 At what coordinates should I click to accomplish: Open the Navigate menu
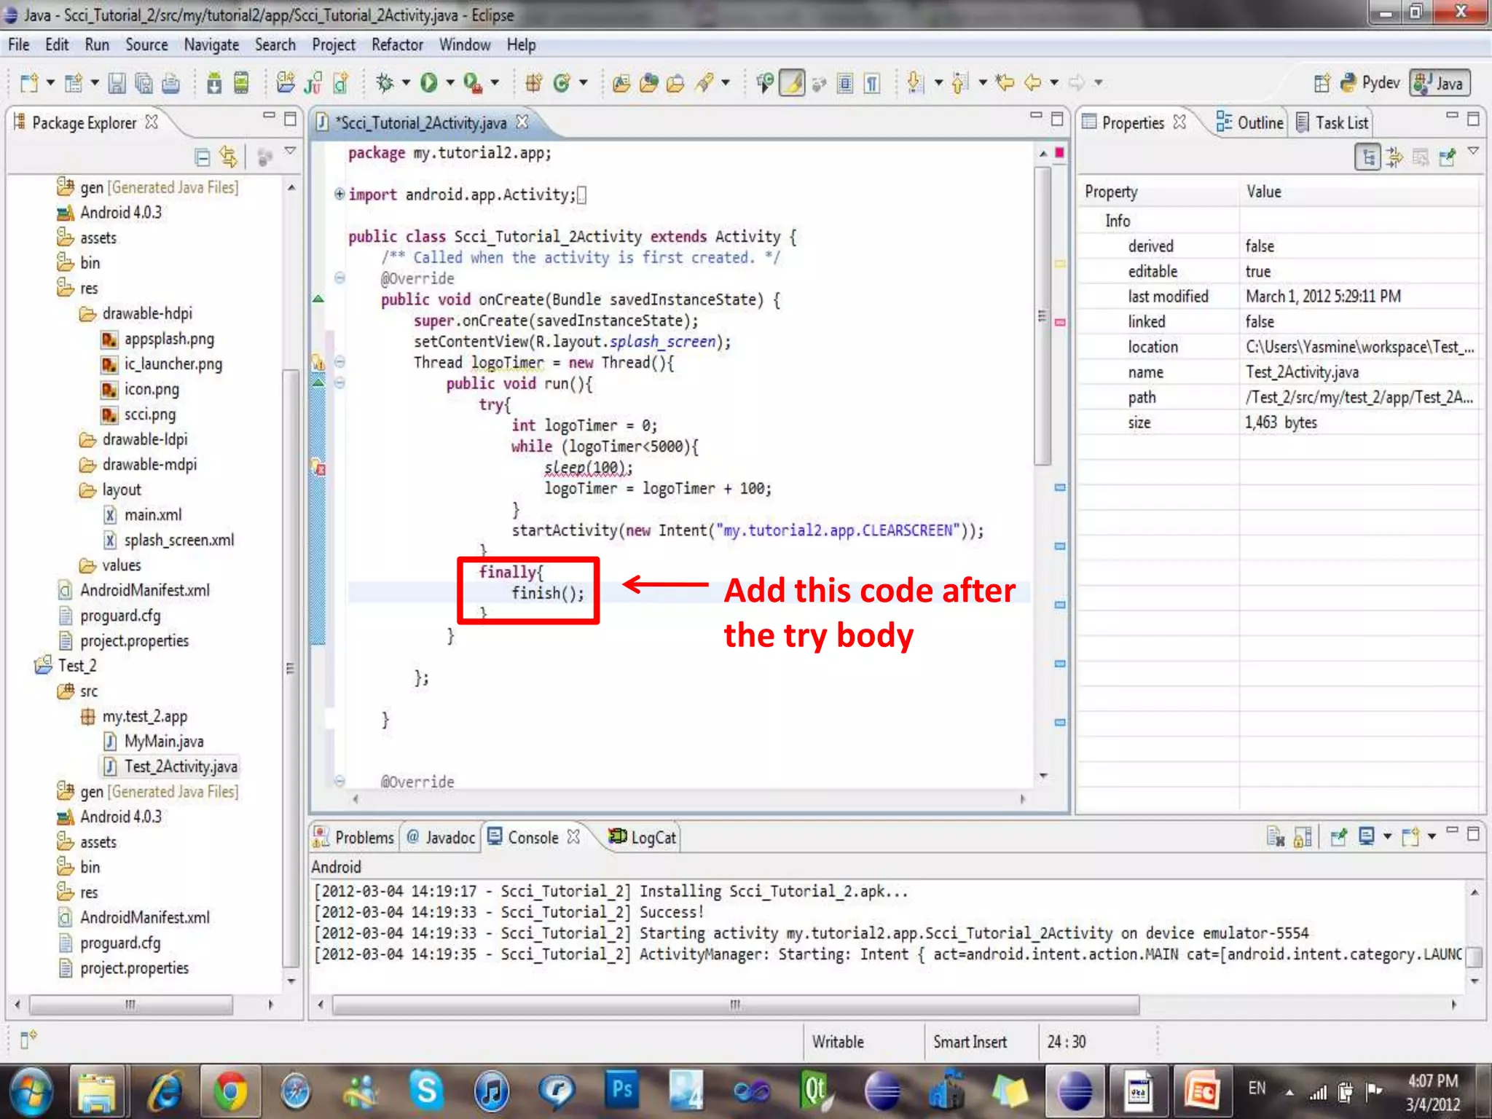click(211, 45)
